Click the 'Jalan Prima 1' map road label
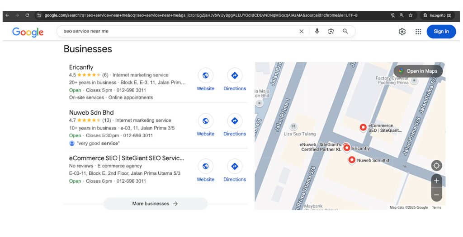Image resolution: width=463 pixels, height=237 pixels. click(x=283, y=115)
